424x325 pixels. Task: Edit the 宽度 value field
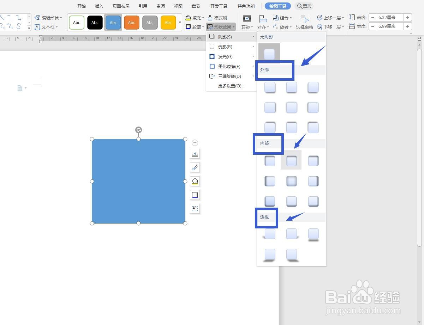click(x=390, y=26)
